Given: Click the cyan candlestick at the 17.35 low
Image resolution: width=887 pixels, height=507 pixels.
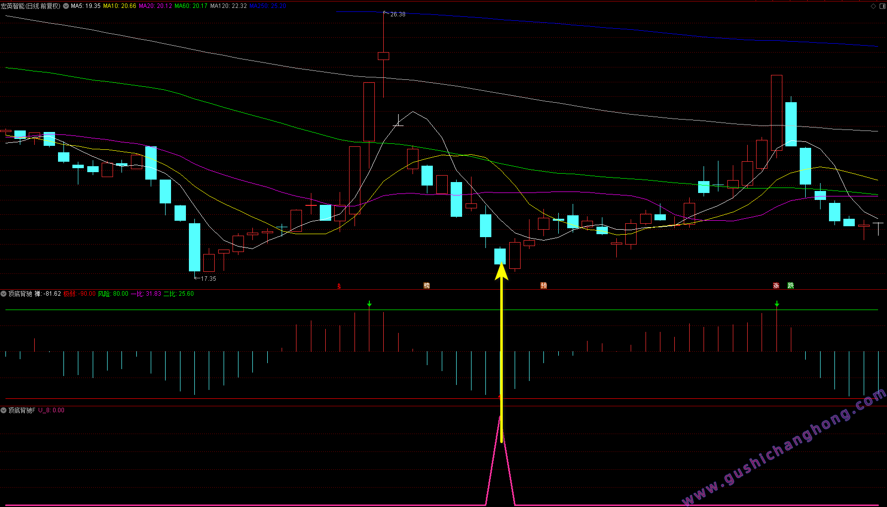Looking at the screenshot, I should pyautogui.click(x=194, y=247).
